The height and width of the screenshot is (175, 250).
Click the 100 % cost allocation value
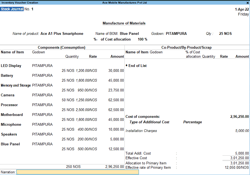click(x=142, y=39)
